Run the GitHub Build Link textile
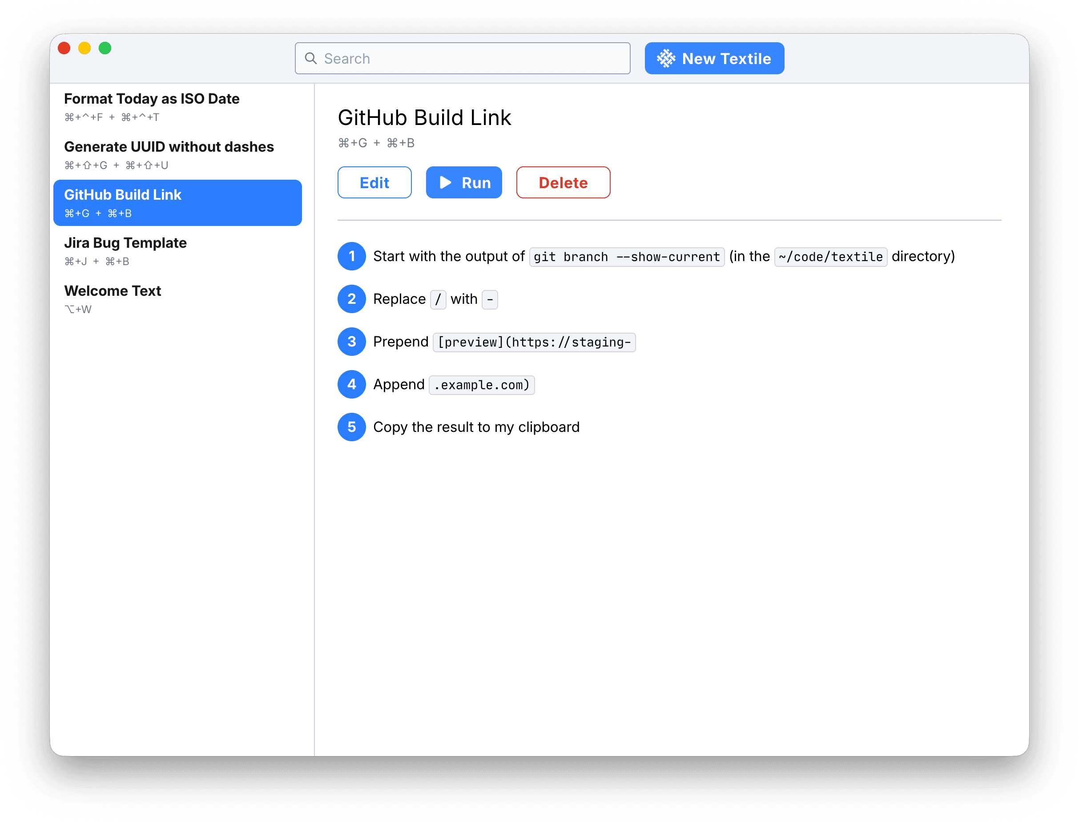The width and height of the screenshot is (1079, 822). [x=464, y=182]
